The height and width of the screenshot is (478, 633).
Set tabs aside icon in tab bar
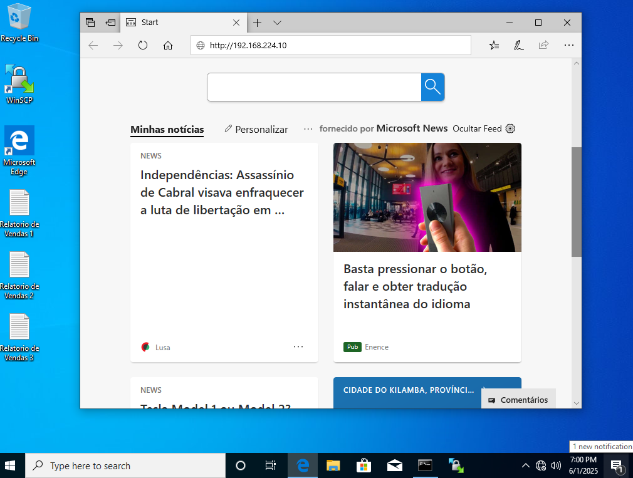pos(110,23)
